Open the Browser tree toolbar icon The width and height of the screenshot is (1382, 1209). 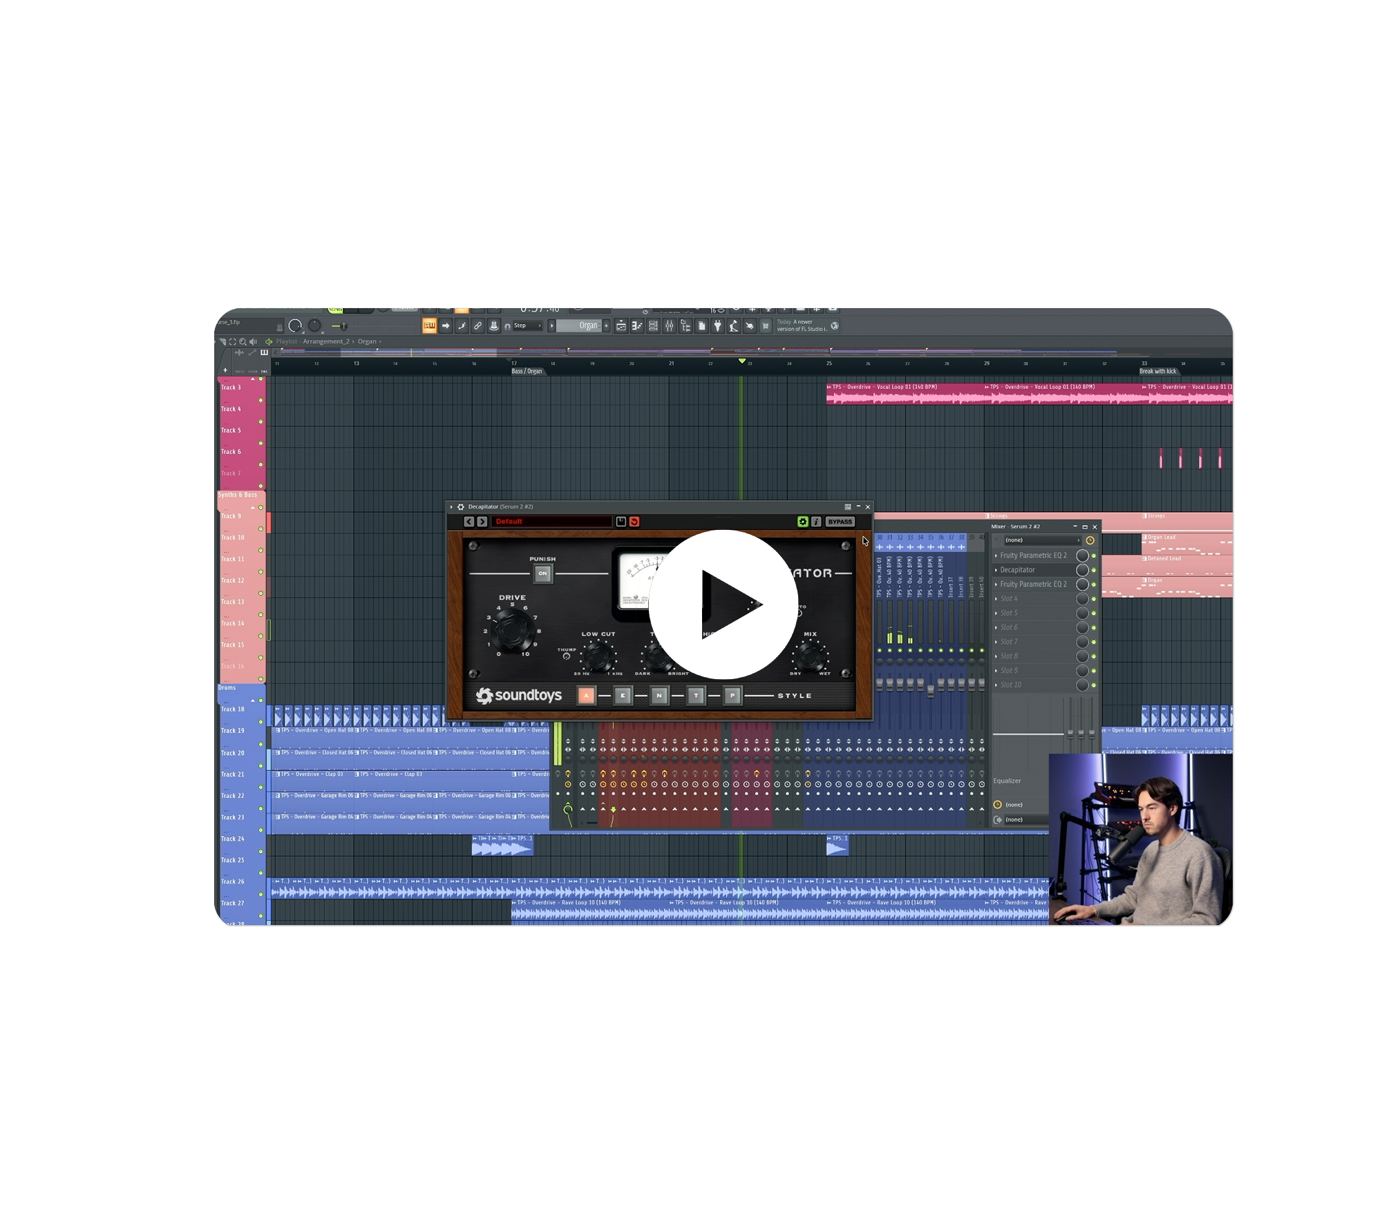[x=685, y=326]
